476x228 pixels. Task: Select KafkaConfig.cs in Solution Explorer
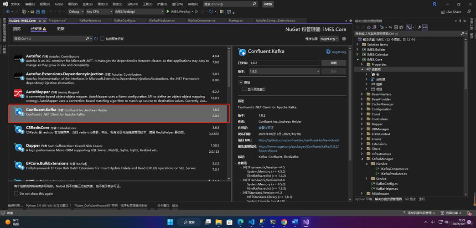pyautogui.click(x=387, y=184)
